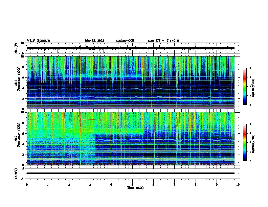Click the "ch.3(V)" axis label
Screen dimensions: 268x207
point(16,174)
